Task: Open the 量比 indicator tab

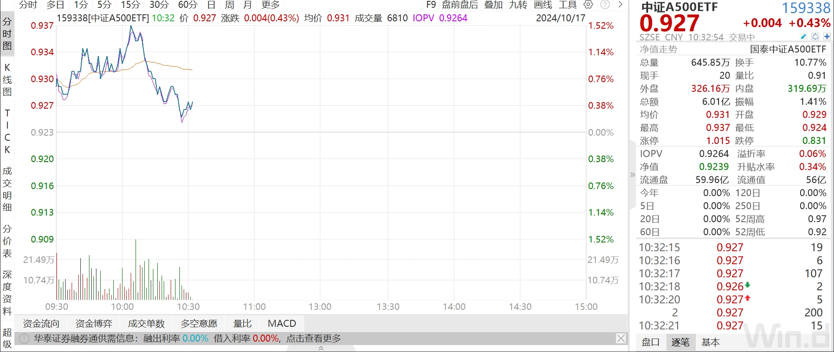Action: tap(242, 323)
